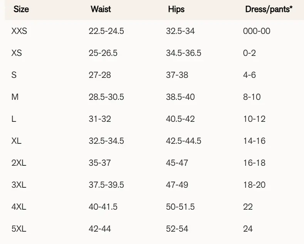Click dress size value 000-00
Screen dimensions: 304x244
[x=257, y=31]
